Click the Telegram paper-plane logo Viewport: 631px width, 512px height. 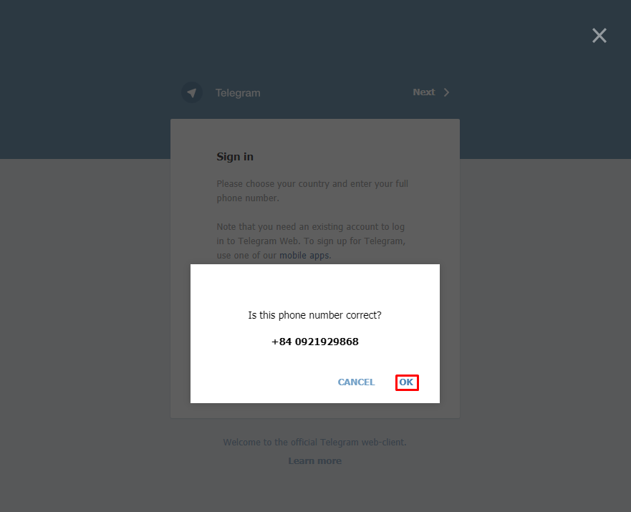point(192,92)
